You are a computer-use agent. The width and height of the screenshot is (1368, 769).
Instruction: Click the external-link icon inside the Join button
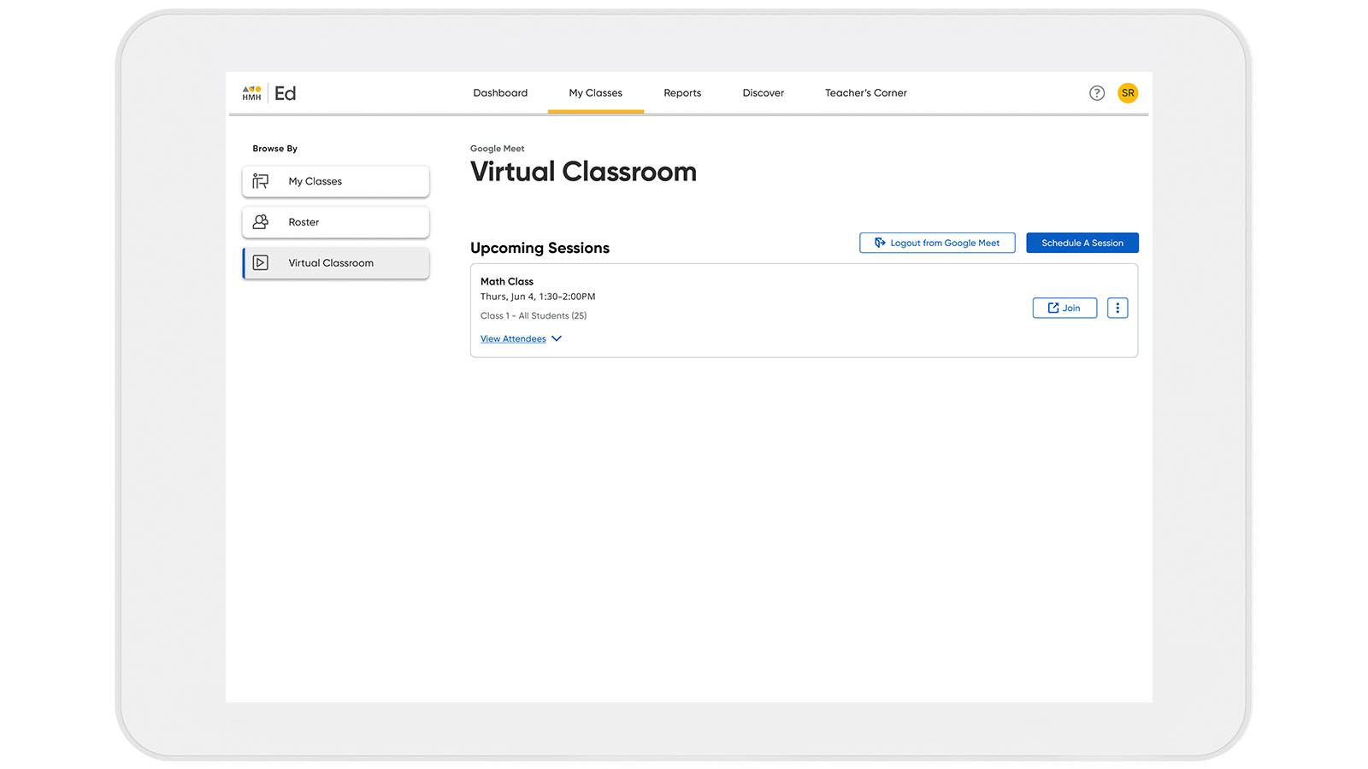pyautogui.click(x=1053, y=308)
